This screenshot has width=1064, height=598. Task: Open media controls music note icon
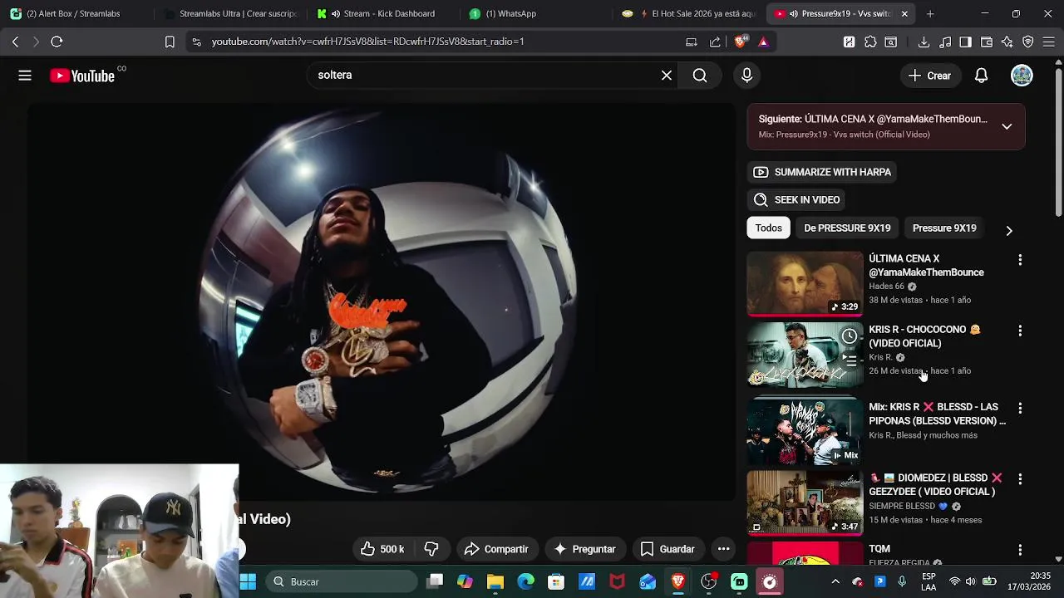945,42
